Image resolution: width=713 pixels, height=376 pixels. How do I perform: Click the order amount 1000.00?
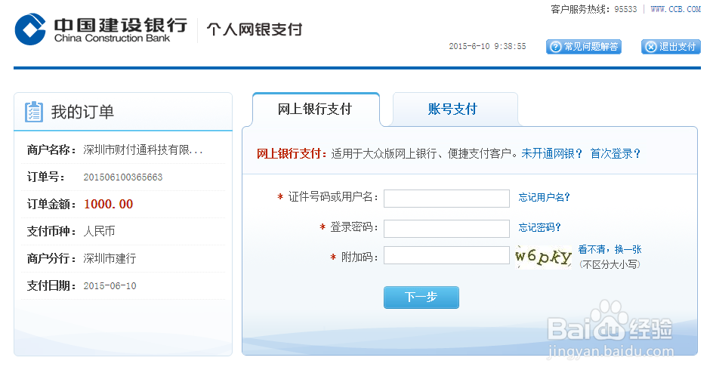coord(108,204)
